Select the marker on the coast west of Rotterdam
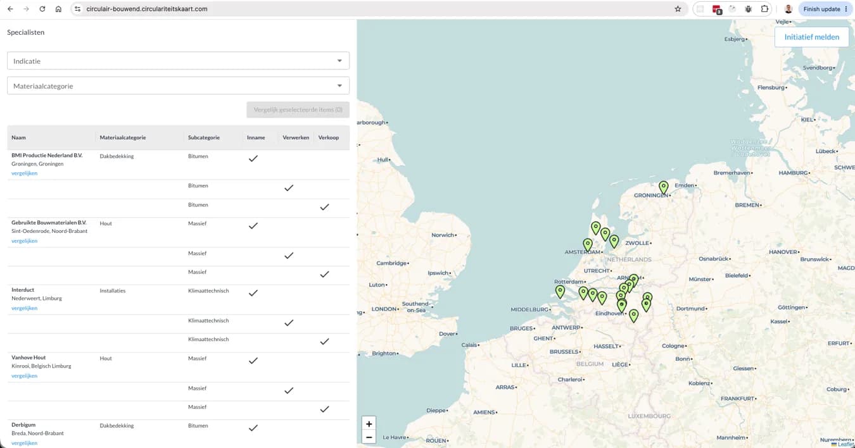 pos(560,291)
